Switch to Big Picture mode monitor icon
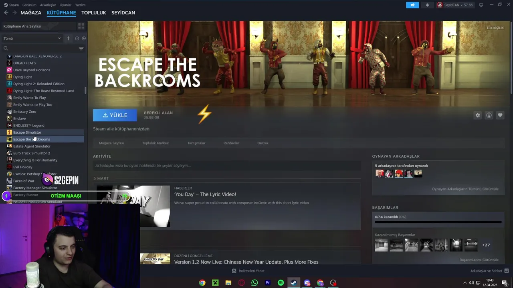 (x=481, y=5)
